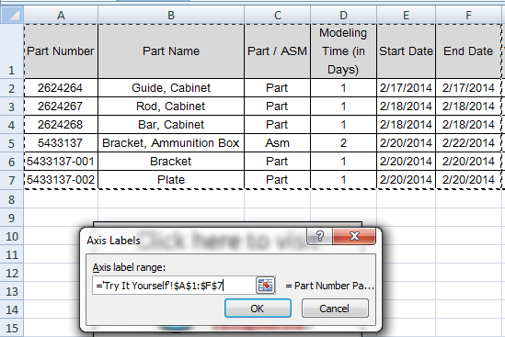
Task: Select column B header
Action: [x=171, y=15]
